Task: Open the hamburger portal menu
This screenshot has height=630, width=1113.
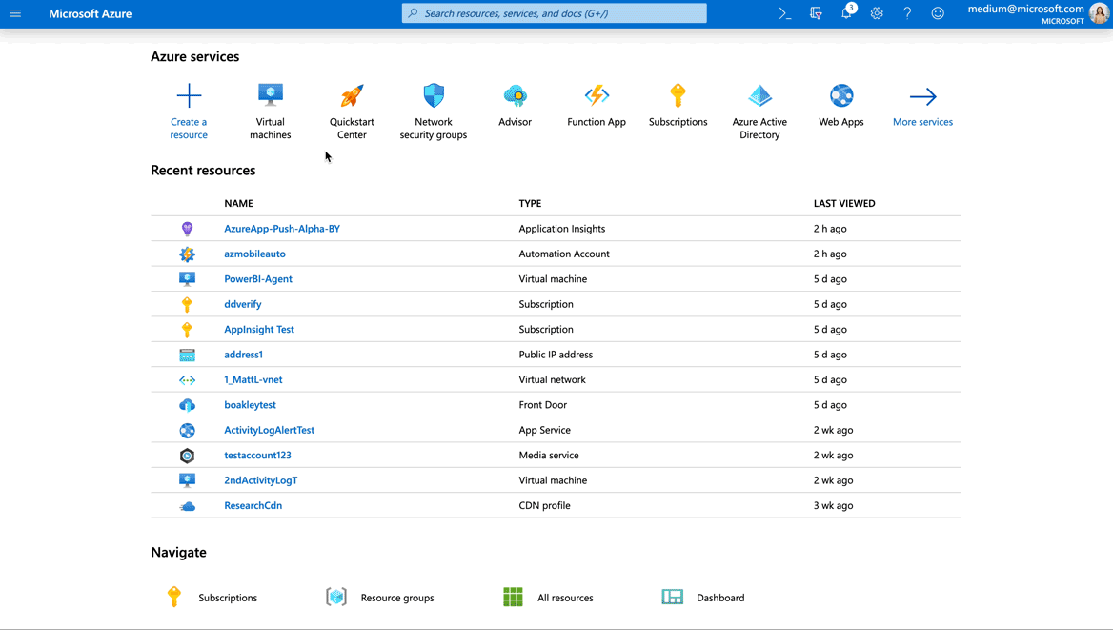Action: tap(15, 13)
